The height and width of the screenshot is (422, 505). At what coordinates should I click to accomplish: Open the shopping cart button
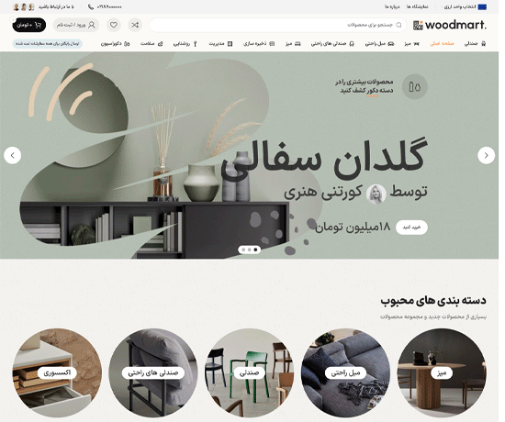[x=29, y=25]
